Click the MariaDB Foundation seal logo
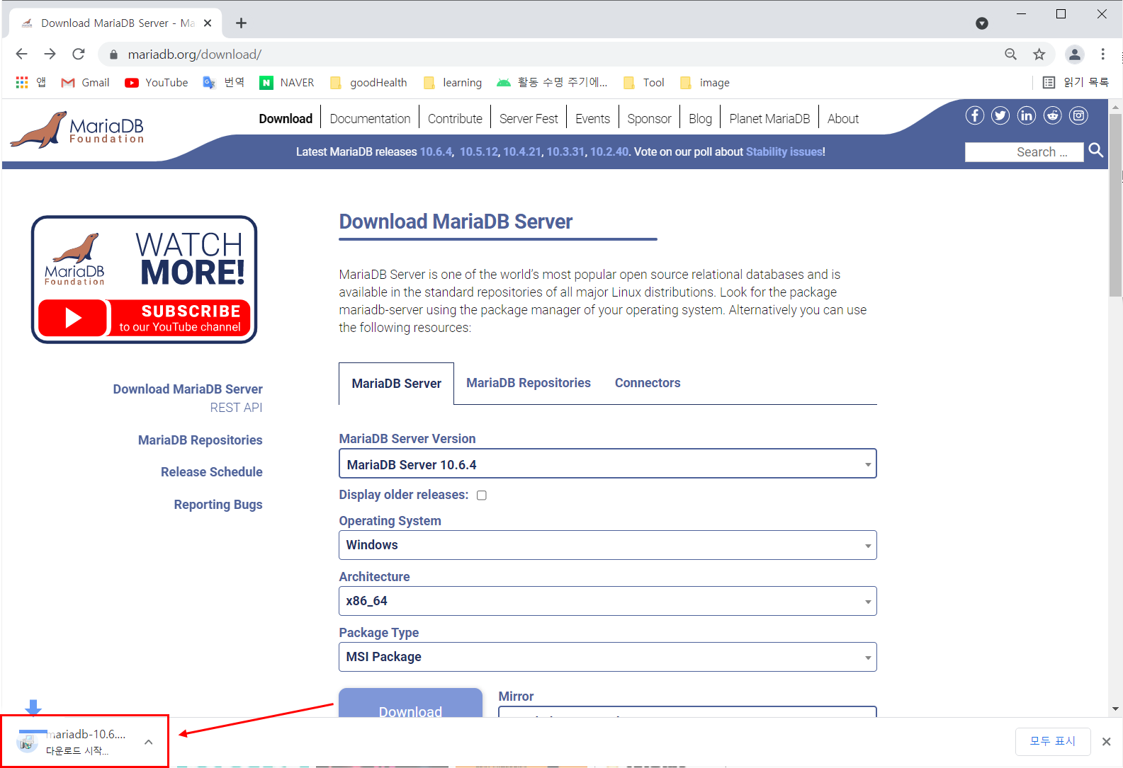 77,129
